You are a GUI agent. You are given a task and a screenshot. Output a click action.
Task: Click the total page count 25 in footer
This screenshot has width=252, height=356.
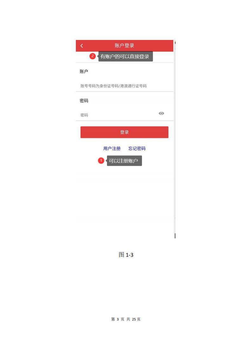[134, 319]
